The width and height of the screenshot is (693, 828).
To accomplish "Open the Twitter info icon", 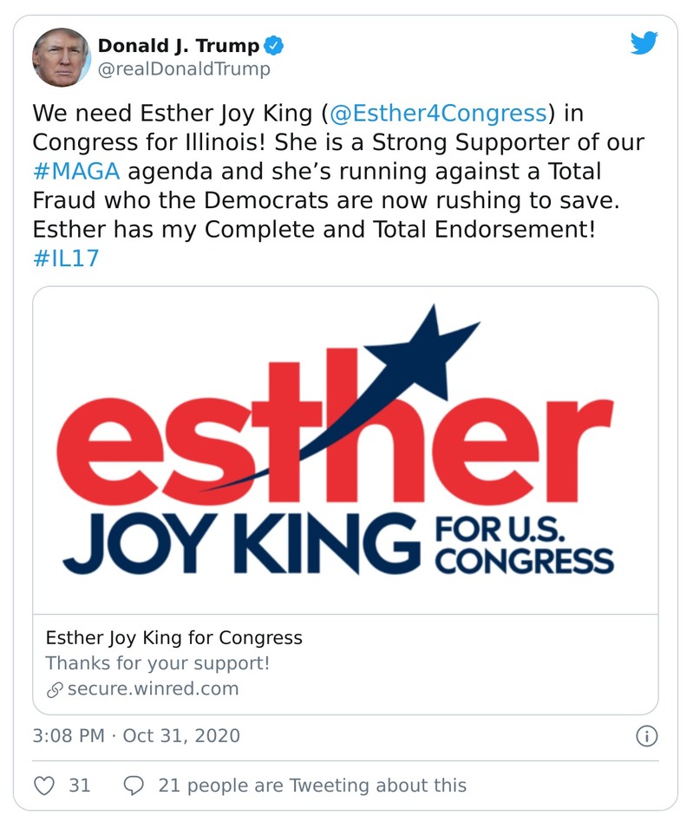I will [x=646, y=736].
